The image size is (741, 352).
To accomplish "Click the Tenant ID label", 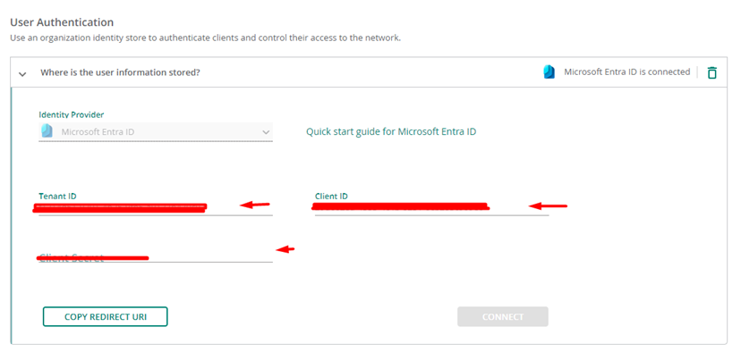I will 57,196.
